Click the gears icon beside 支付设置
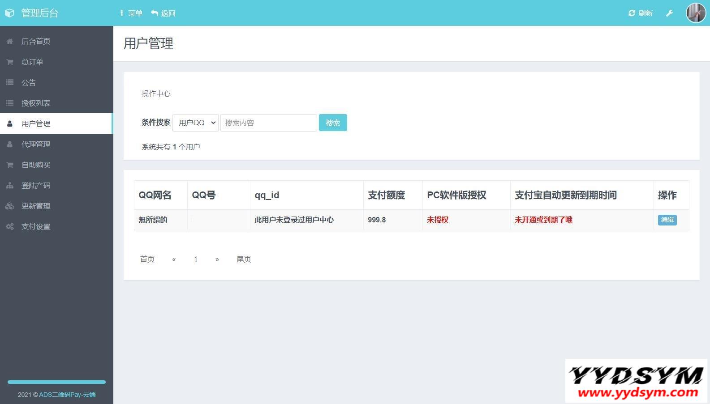 click(x=9, y=227)
